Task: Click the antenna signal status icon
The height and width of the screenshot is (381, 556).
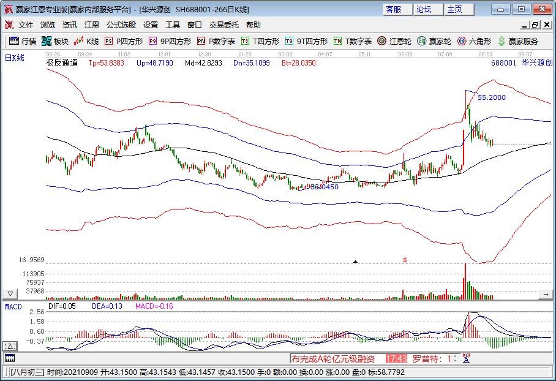Action: pyautogui.click(x=465, y=358)
